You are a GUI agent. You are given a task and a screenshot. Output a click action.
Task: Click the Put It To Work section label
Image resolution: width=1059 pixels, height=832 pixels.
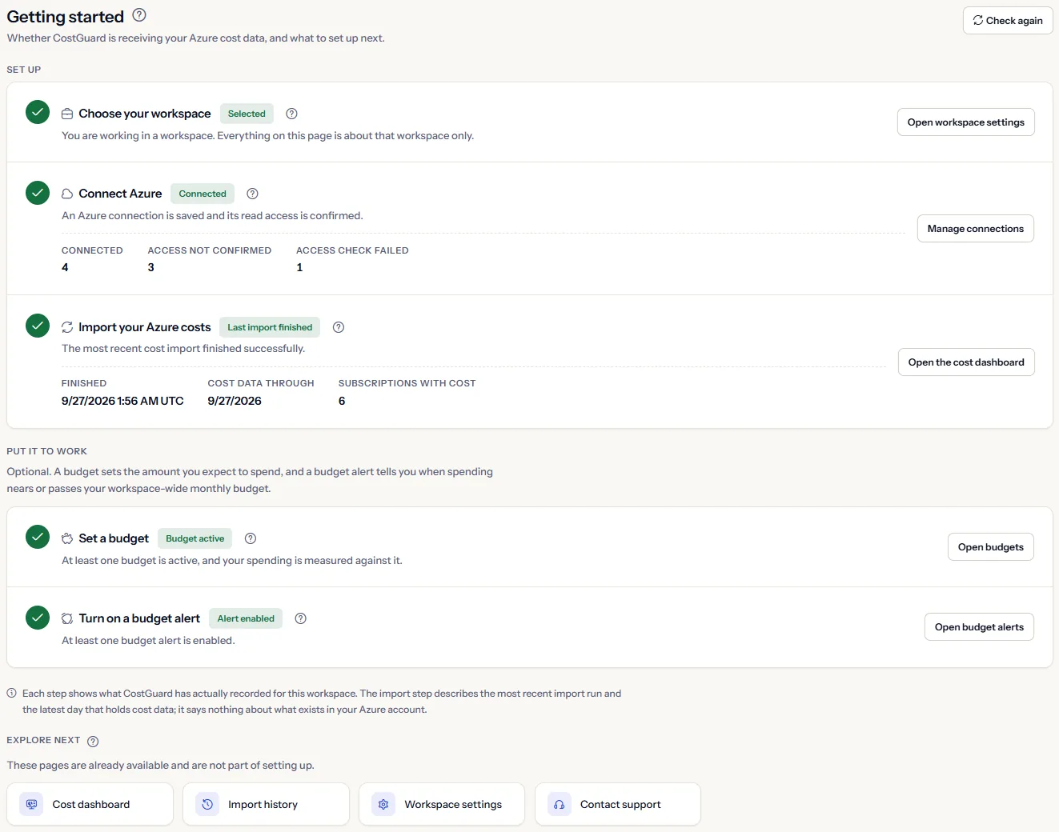point(47,451)
